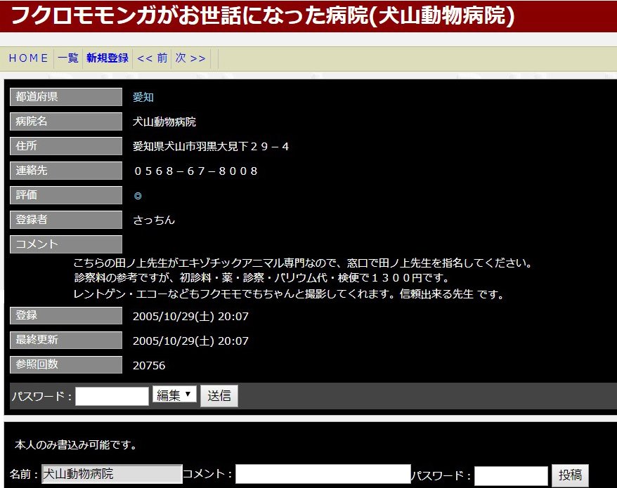Focus the password field beside 編集 dropdown
Screen dimensions: 617x488
click(x=112, y=396)
